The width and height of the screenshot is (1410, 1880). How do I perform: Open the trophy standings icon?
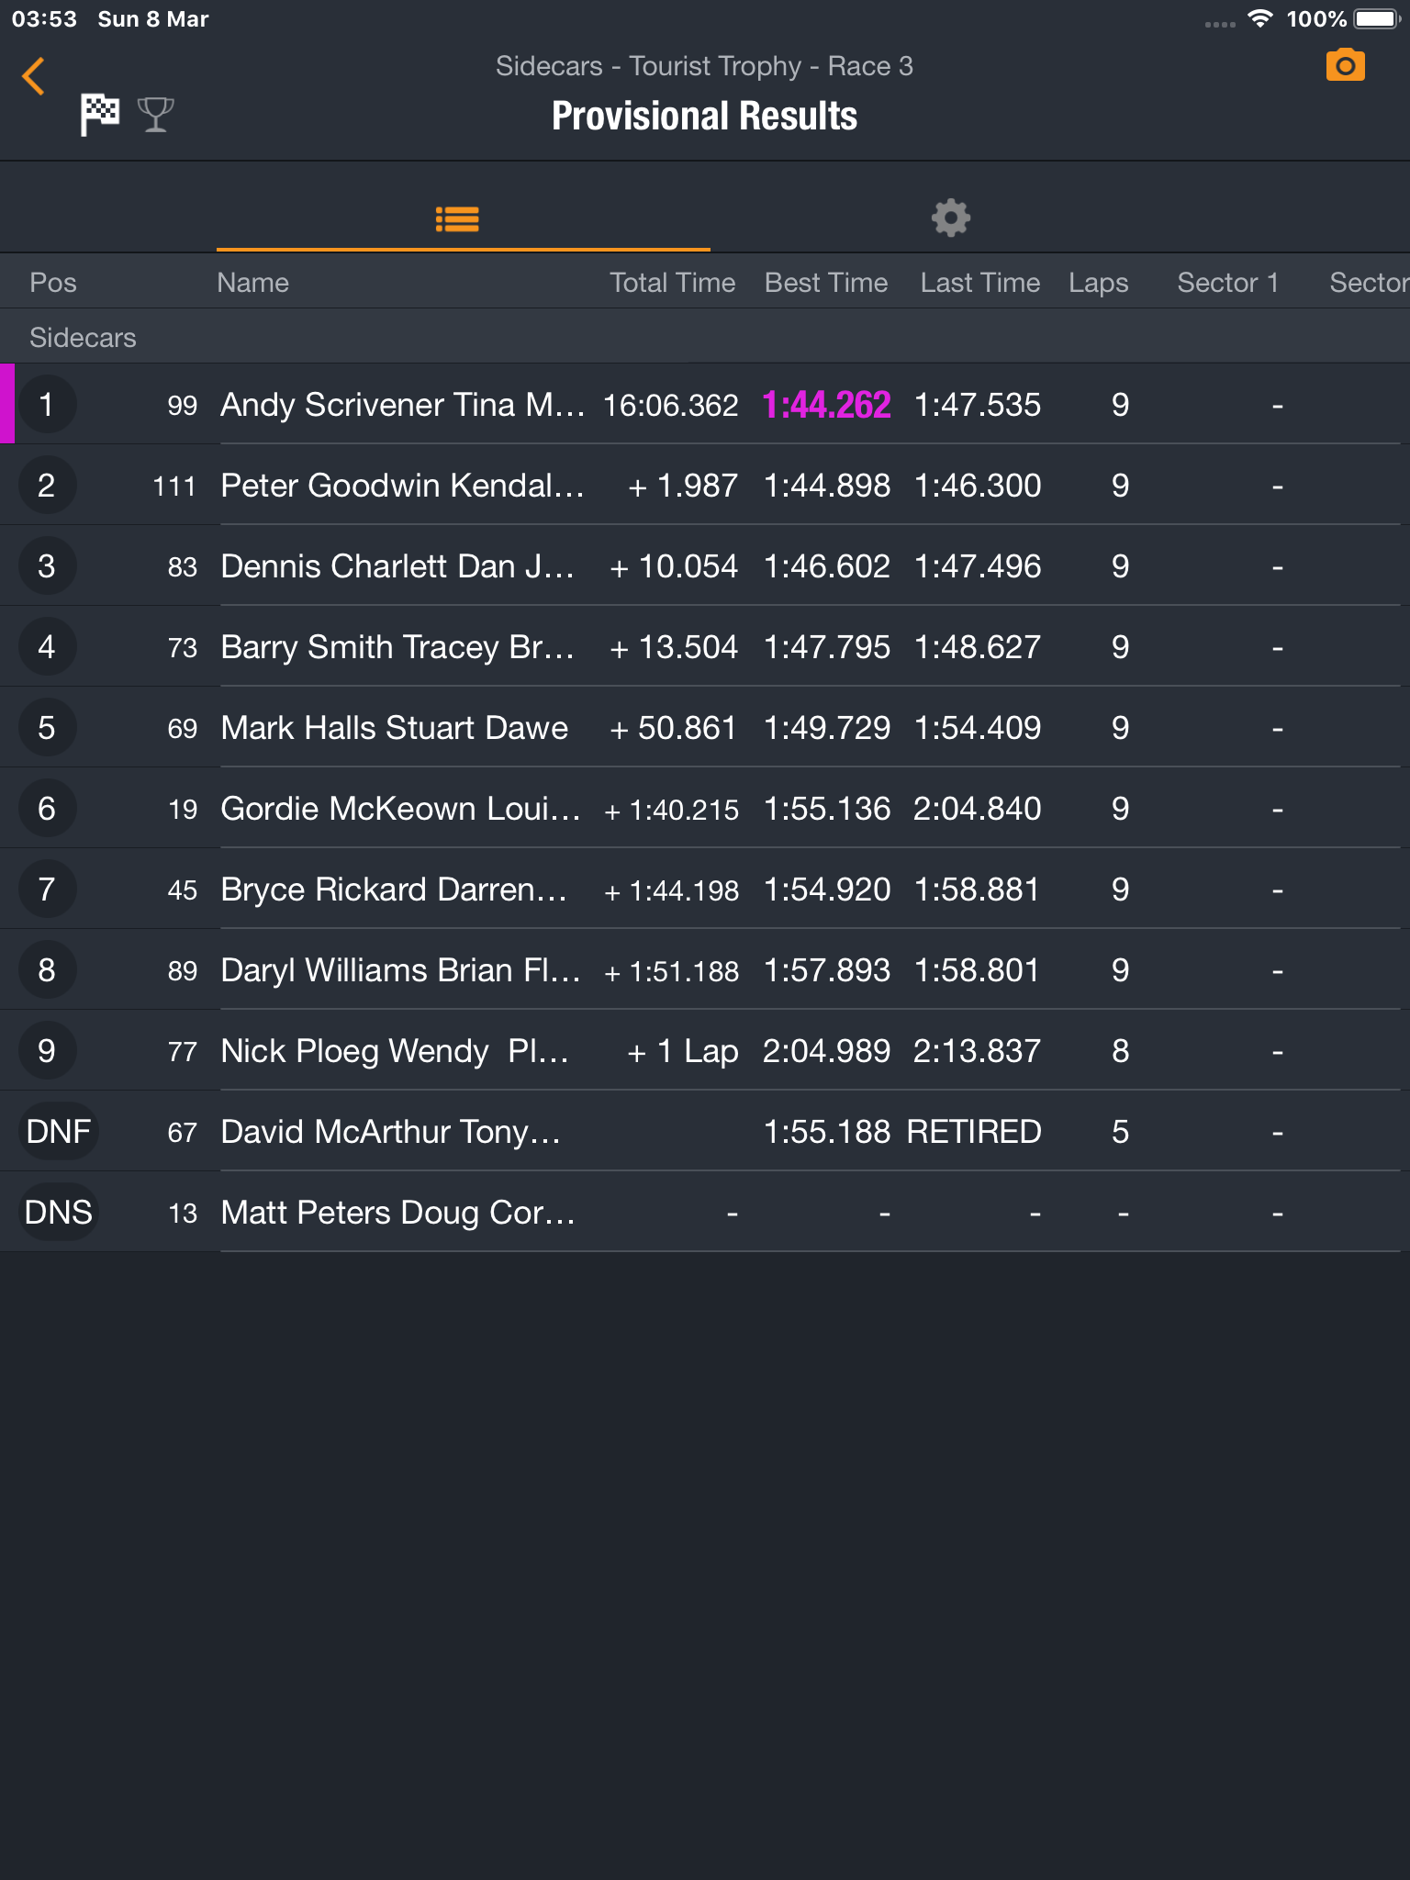155,115
